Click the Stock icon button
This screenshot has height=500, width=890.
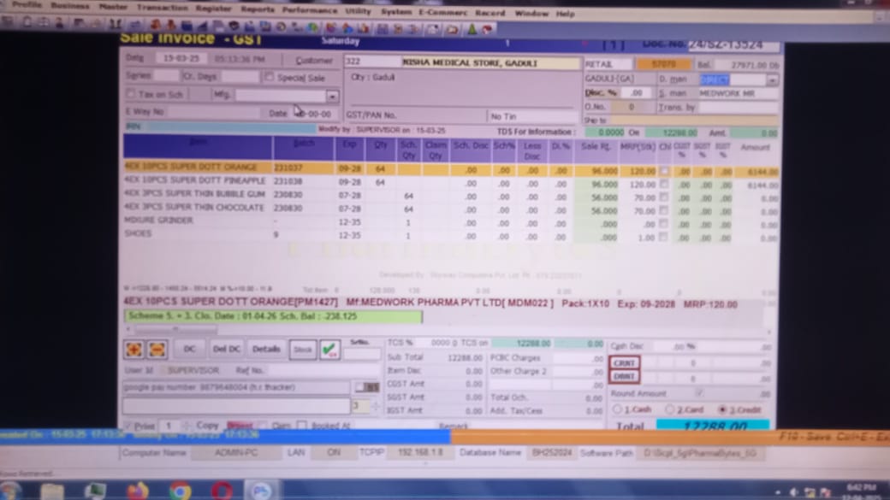[302, 350]
